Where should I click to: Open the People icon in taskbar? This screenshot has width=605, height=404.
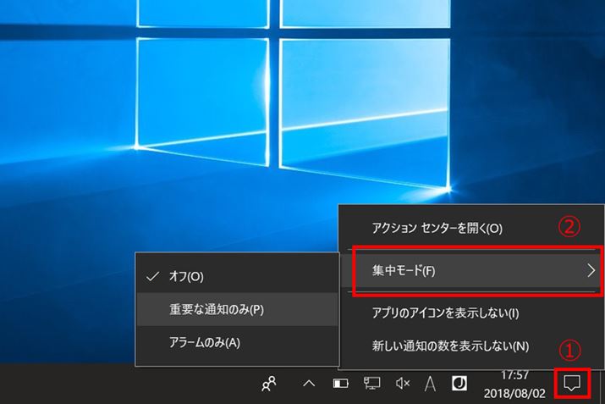(269, 384)
